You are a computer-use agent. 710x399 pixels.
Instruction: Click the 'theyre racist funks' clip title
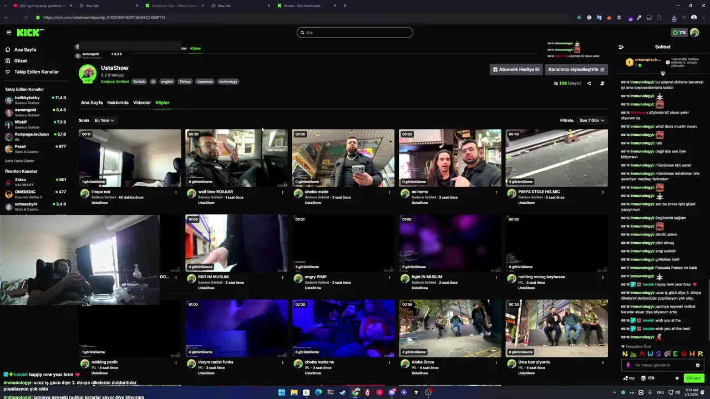click(215, 362)
